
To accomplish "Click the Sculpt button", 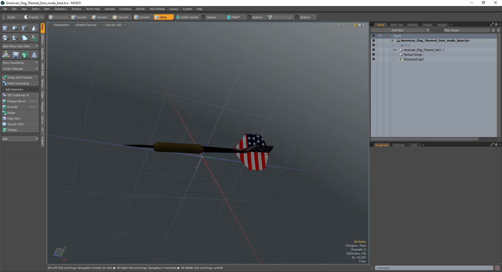I will 12,17.
